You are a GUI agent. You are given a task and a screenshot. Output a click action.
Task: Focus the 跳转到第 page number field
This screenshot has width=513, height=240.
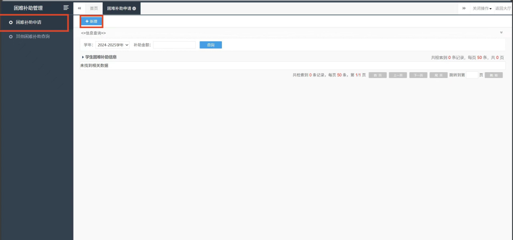472,75
